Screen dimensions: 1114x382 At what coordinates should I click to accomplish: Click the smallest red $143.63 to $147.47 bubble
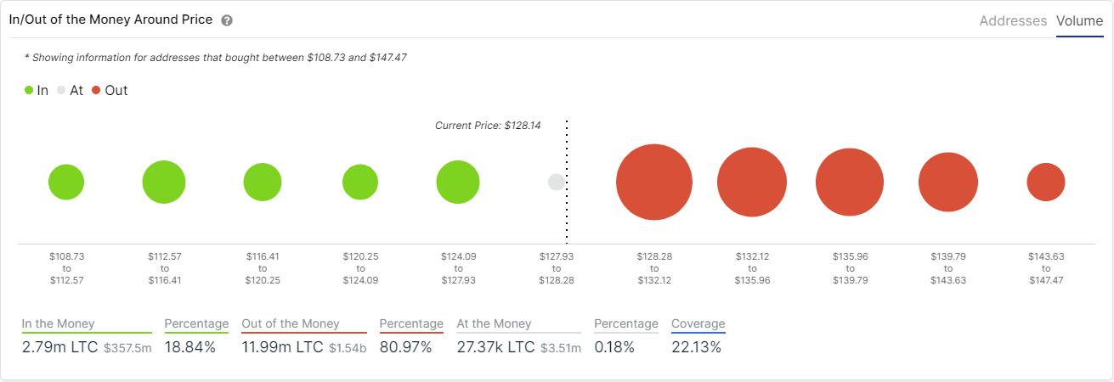tap(1046, 183)
